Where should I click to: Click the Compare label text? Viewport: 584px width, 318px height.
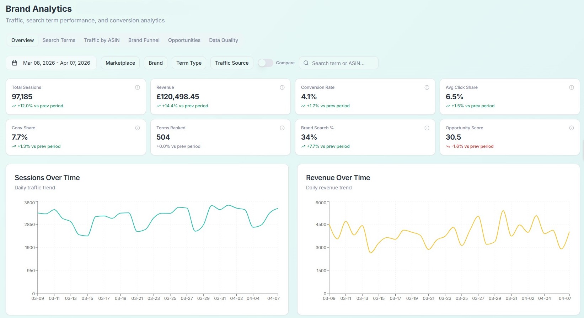click(x=285, y=63)
